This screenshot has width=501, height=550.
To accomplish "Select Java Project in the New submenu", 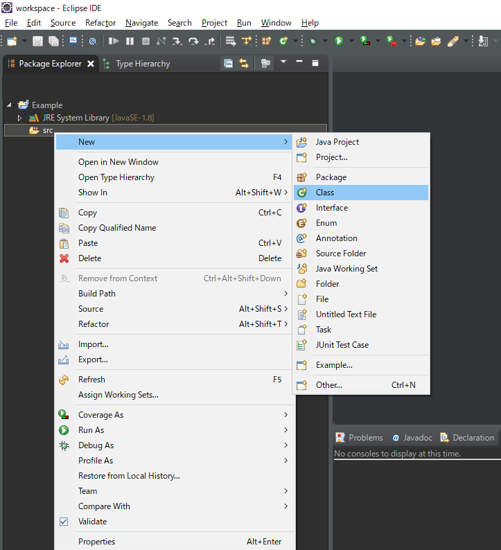I will [x=361, y=142].
